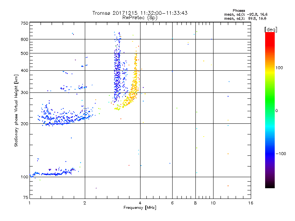Click the colorbar label '-100'
This screenshot has width=295, height=221.
281,154
